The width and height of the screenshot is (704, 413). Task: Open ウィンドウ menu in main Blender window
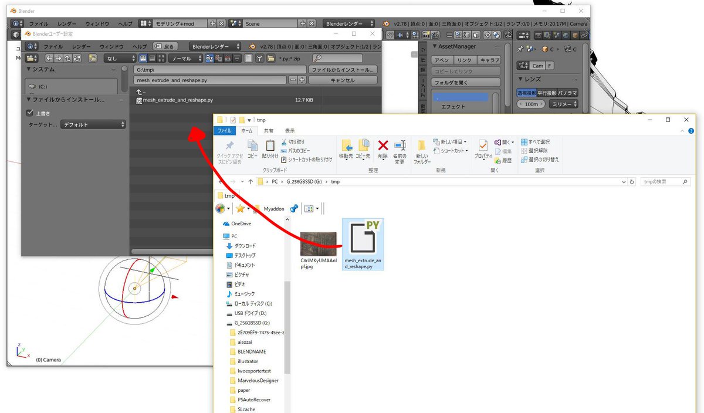[97, 24]
